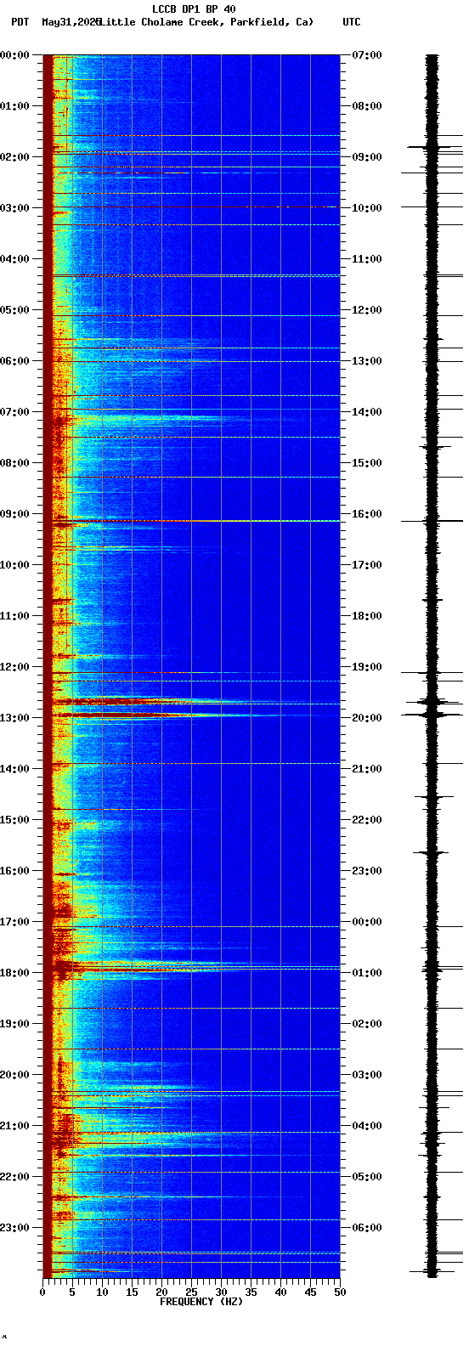Click '17:00' on the left PDT axis

click(14, 922)
